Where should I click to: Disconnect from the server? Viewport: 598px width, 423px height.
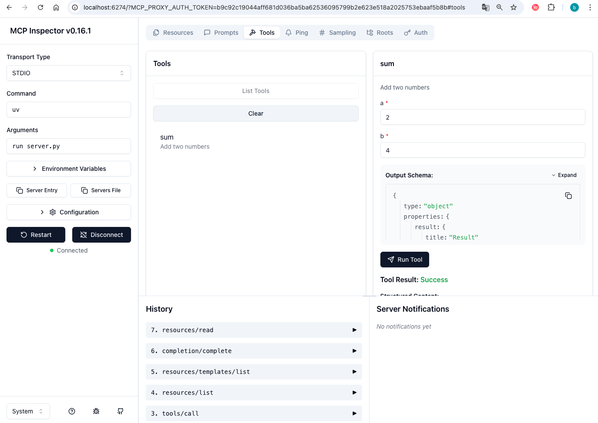(101, 235)
